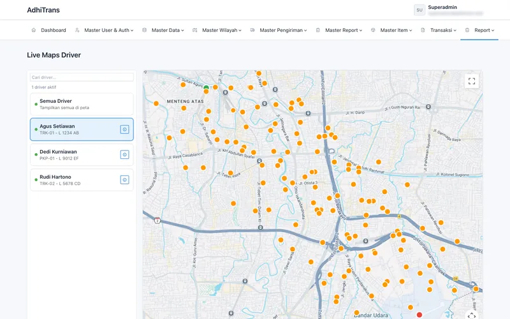Click the Report clipboard icon
The height and width of the screenshot is (319, 510).
click(467, 30)
